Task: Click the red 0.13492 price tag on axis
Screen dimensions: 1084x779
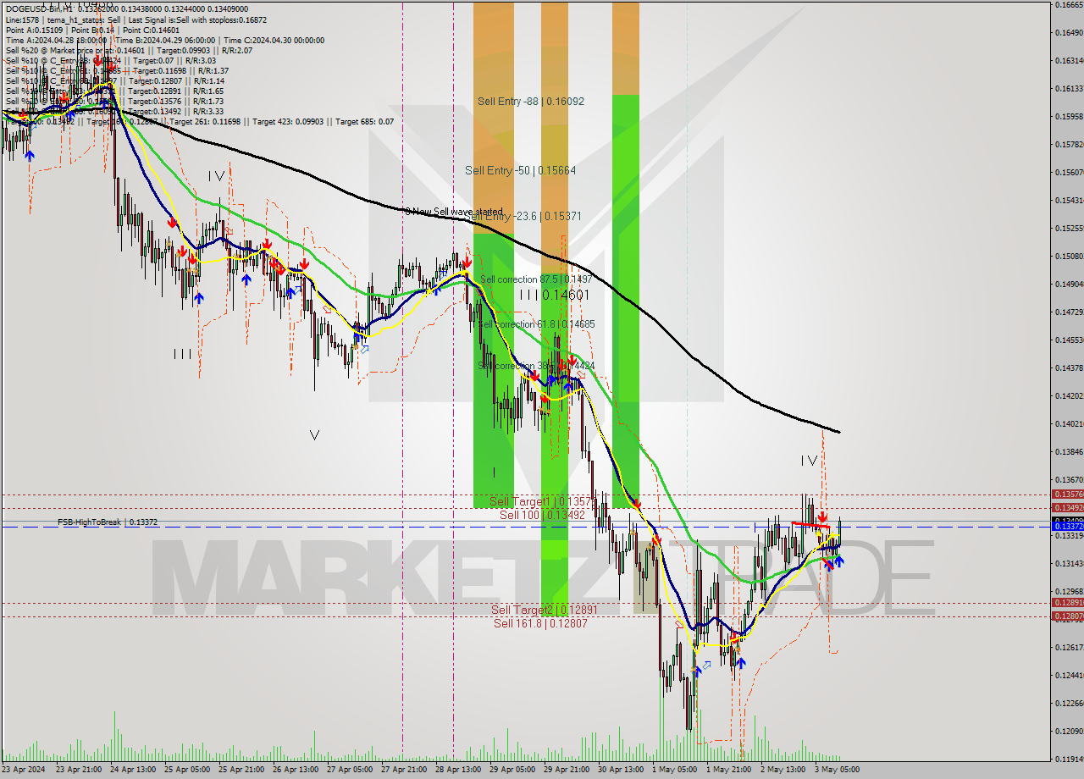Action: pos(1067,508)
